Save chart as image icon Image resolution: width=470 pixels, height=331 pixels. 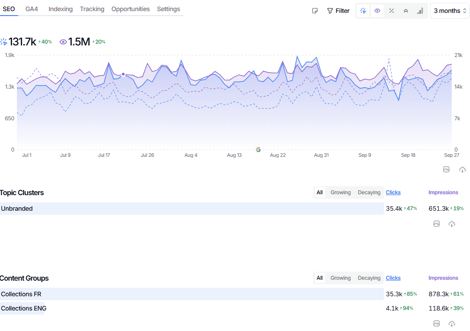(446, 169)
